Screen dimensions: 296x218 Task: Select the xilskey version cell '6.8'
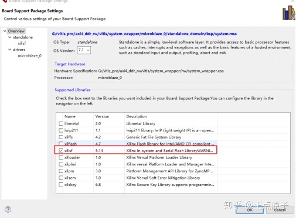[98, 185]
